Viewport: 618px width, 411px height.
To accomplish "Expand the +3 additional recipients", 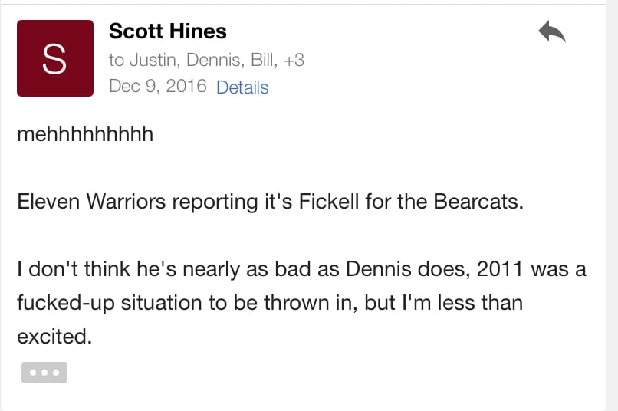I will 294,61.
